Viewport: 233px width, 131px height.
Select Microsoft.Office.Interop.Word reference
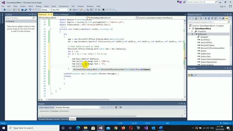pyautogui.click(x=212, y=48)
